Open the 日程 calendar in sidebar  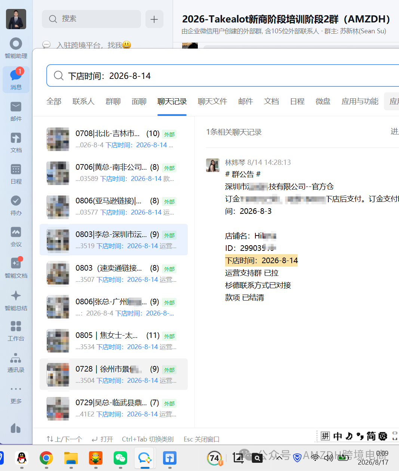[x=16, y=174]
